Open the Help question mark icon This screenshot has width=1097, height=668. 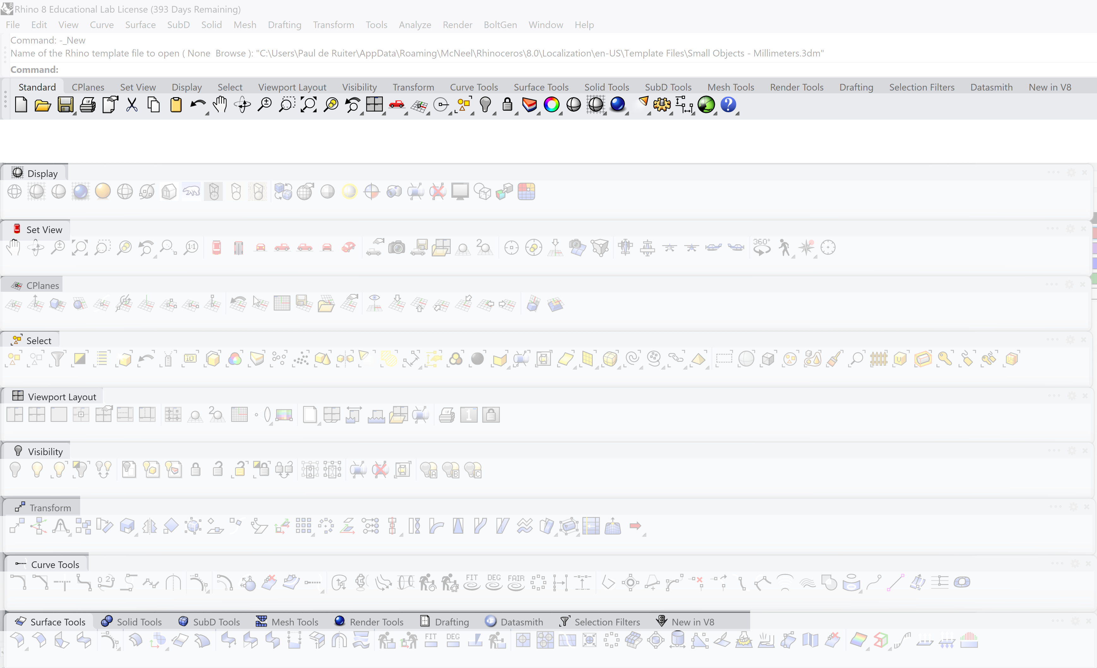728,105
